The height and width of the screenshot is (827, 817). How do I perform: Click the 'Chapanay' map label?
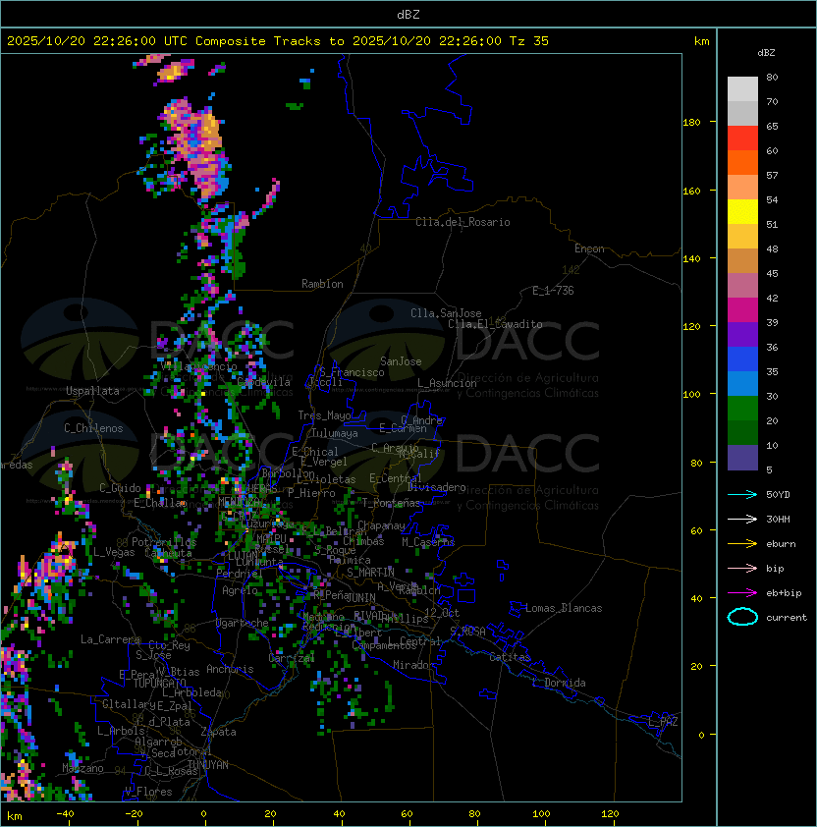tap(381, 525)
